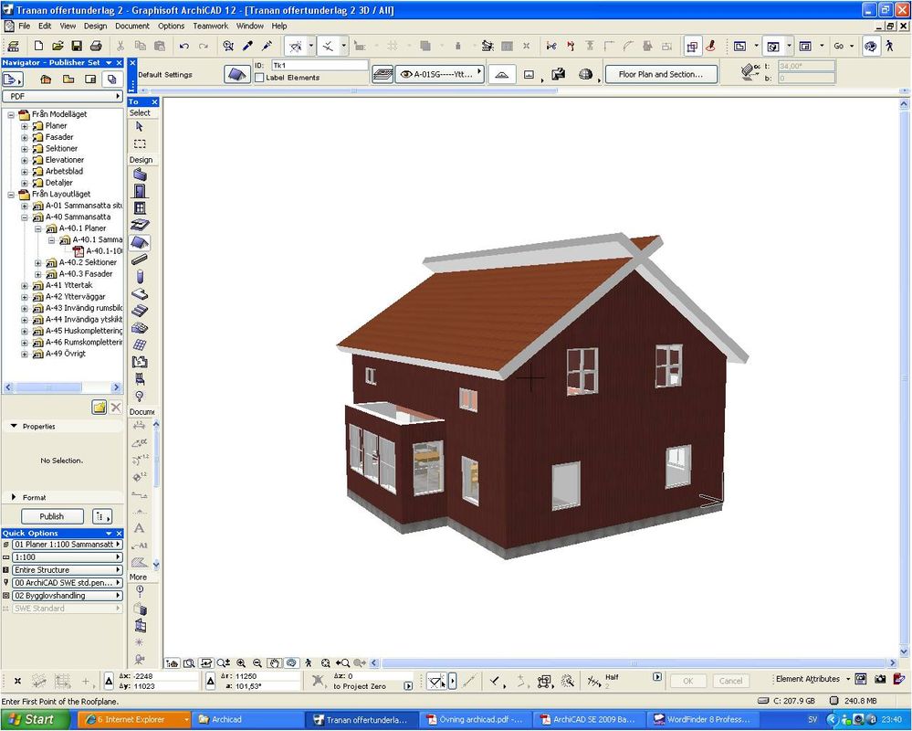Toggle the Label Elements checkbox

pyautogui.click(x=259, y=78)
